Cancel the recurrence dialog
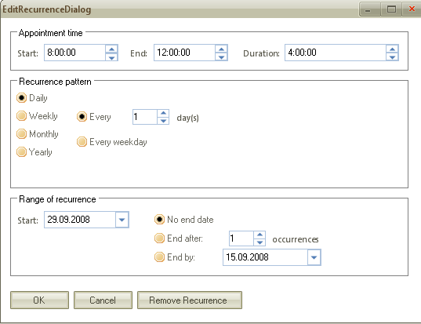The width and height of the screenshot is (421, 324). click(103, 300)
